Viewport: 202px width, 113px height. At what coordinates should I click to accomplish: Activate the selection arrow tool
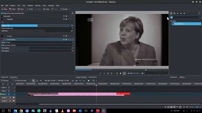(x=33, y=81)
